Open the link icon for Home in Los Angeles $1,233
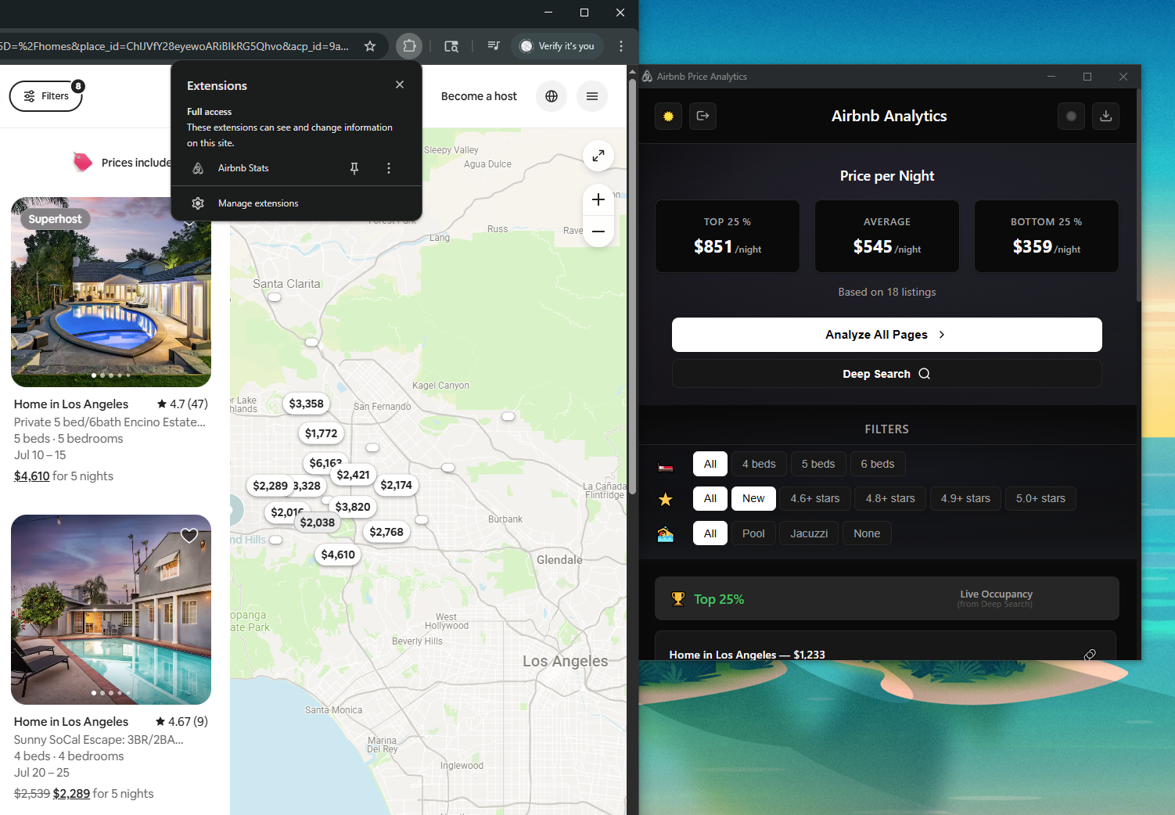The width and height of the screenshot is (1175, 815). 1090,655
